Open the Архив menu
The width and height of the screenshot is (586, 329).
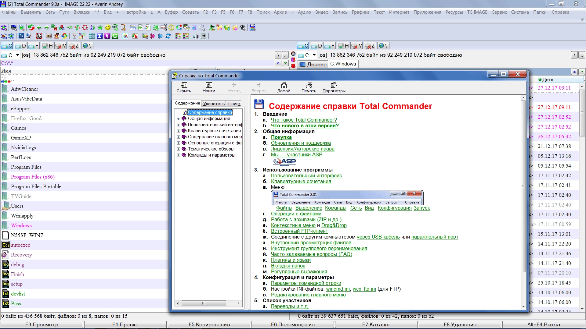(x=280, y=12)
